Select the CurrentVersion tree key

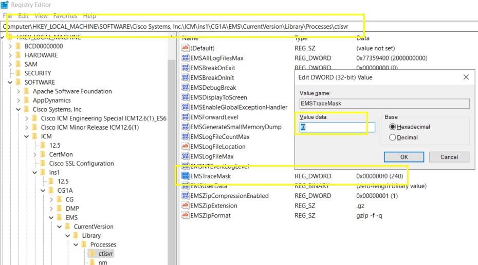tap(94, 227)
